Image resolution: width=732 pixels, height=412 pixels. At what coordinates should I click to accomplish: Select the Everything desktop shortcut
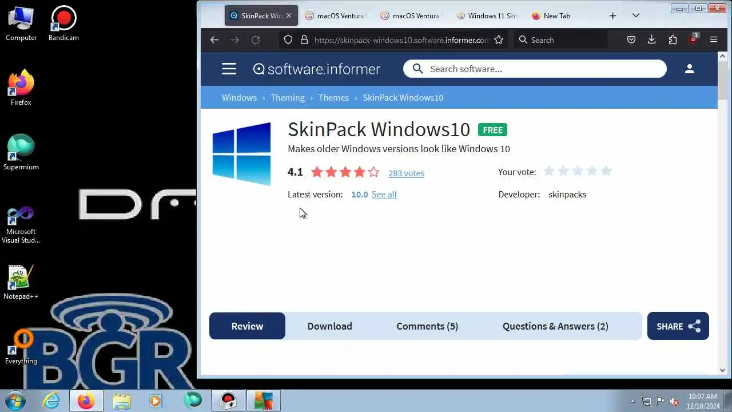tap(21, 347)
